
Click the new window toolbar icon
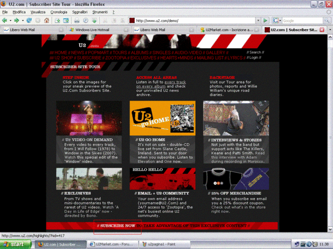point(66,21)
